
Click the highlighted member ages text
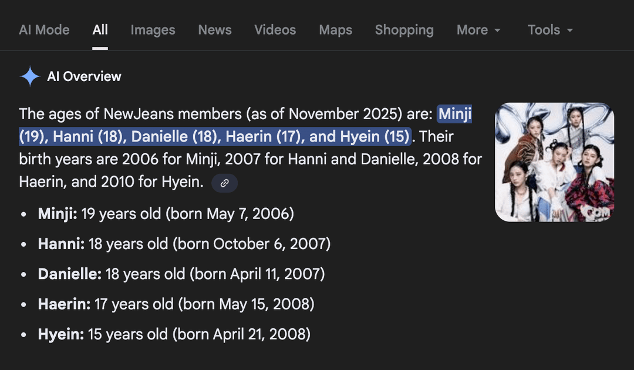tap(214, 137)
